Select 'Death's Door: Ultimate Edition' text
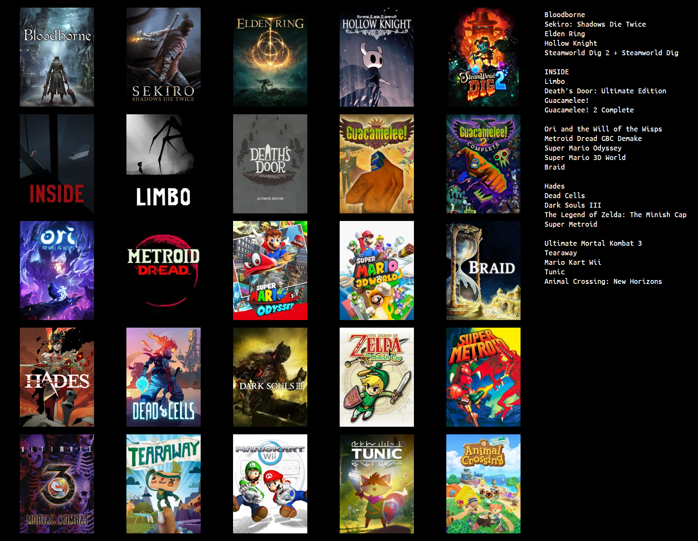This screenshot has height=541, width=698. [605, 91]
